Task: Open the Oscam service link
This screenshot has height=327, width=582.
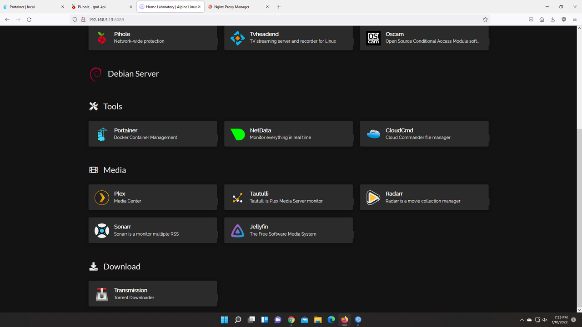Action: coord(424,38)
